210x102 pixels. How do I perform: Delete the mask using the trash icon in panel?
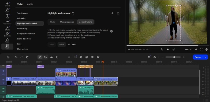coord(118,13)
